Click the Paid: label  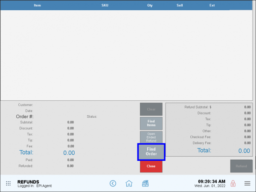pos(29,160)
